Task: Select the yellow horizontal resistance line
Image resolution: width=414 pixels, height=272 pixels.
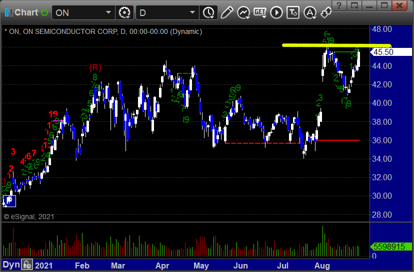Action: [x=336, y=45]
